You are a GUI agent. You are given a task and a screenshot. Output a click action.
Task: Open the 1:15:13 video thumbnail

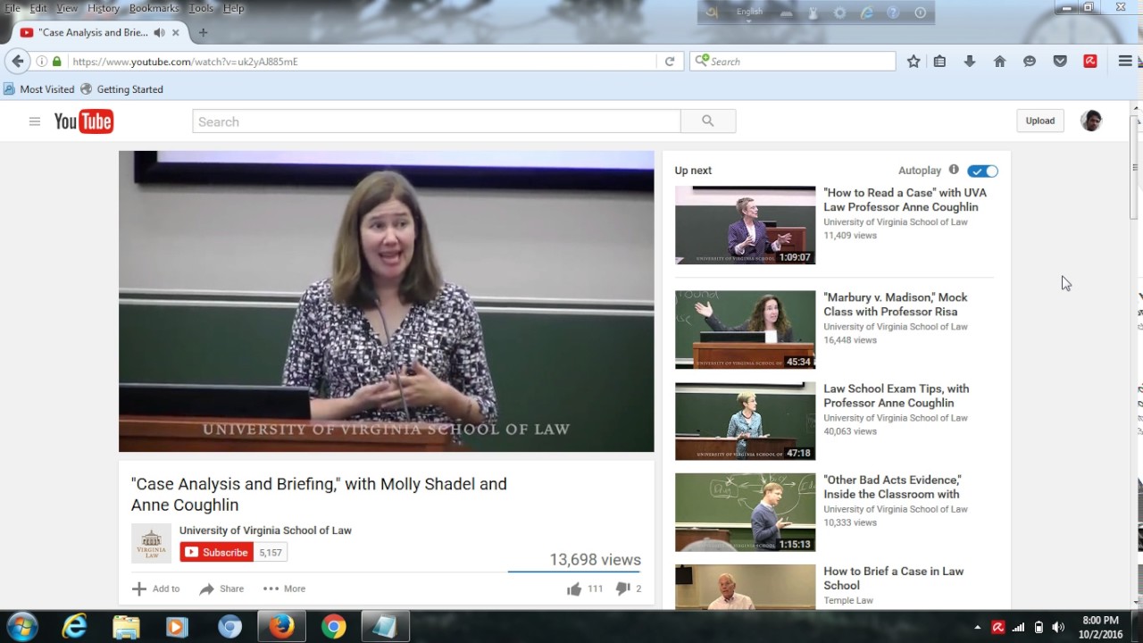pyautogui.click(x=745, y=512)
